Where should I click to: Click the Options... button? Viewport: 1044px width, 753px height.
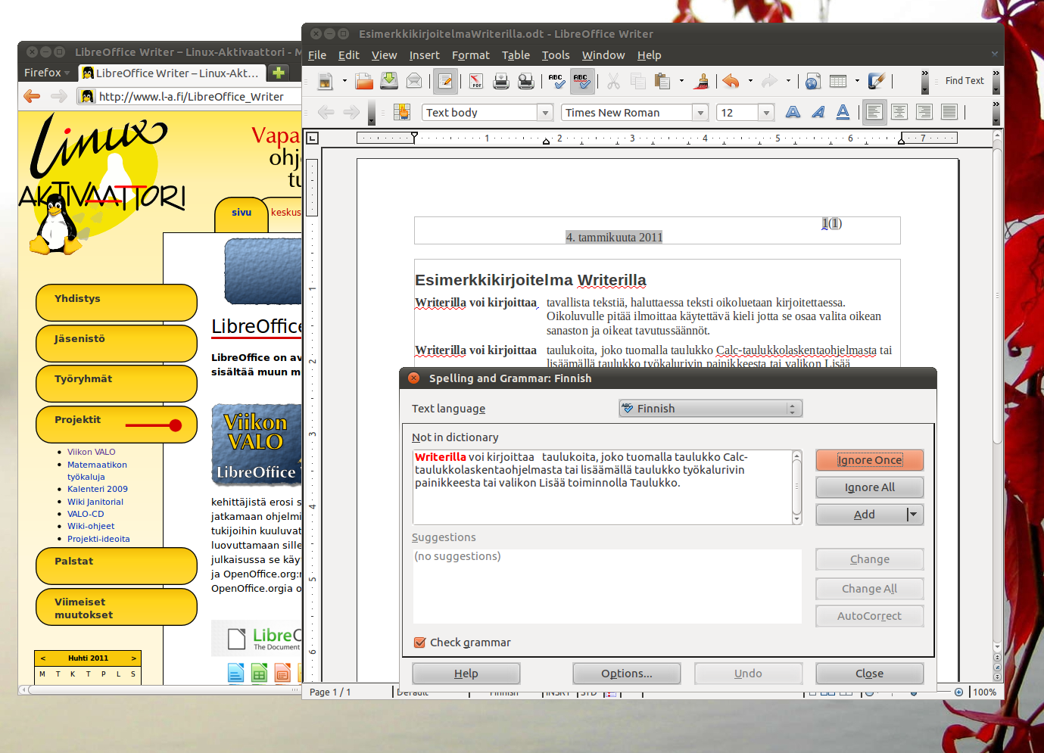tap(626, 674)
